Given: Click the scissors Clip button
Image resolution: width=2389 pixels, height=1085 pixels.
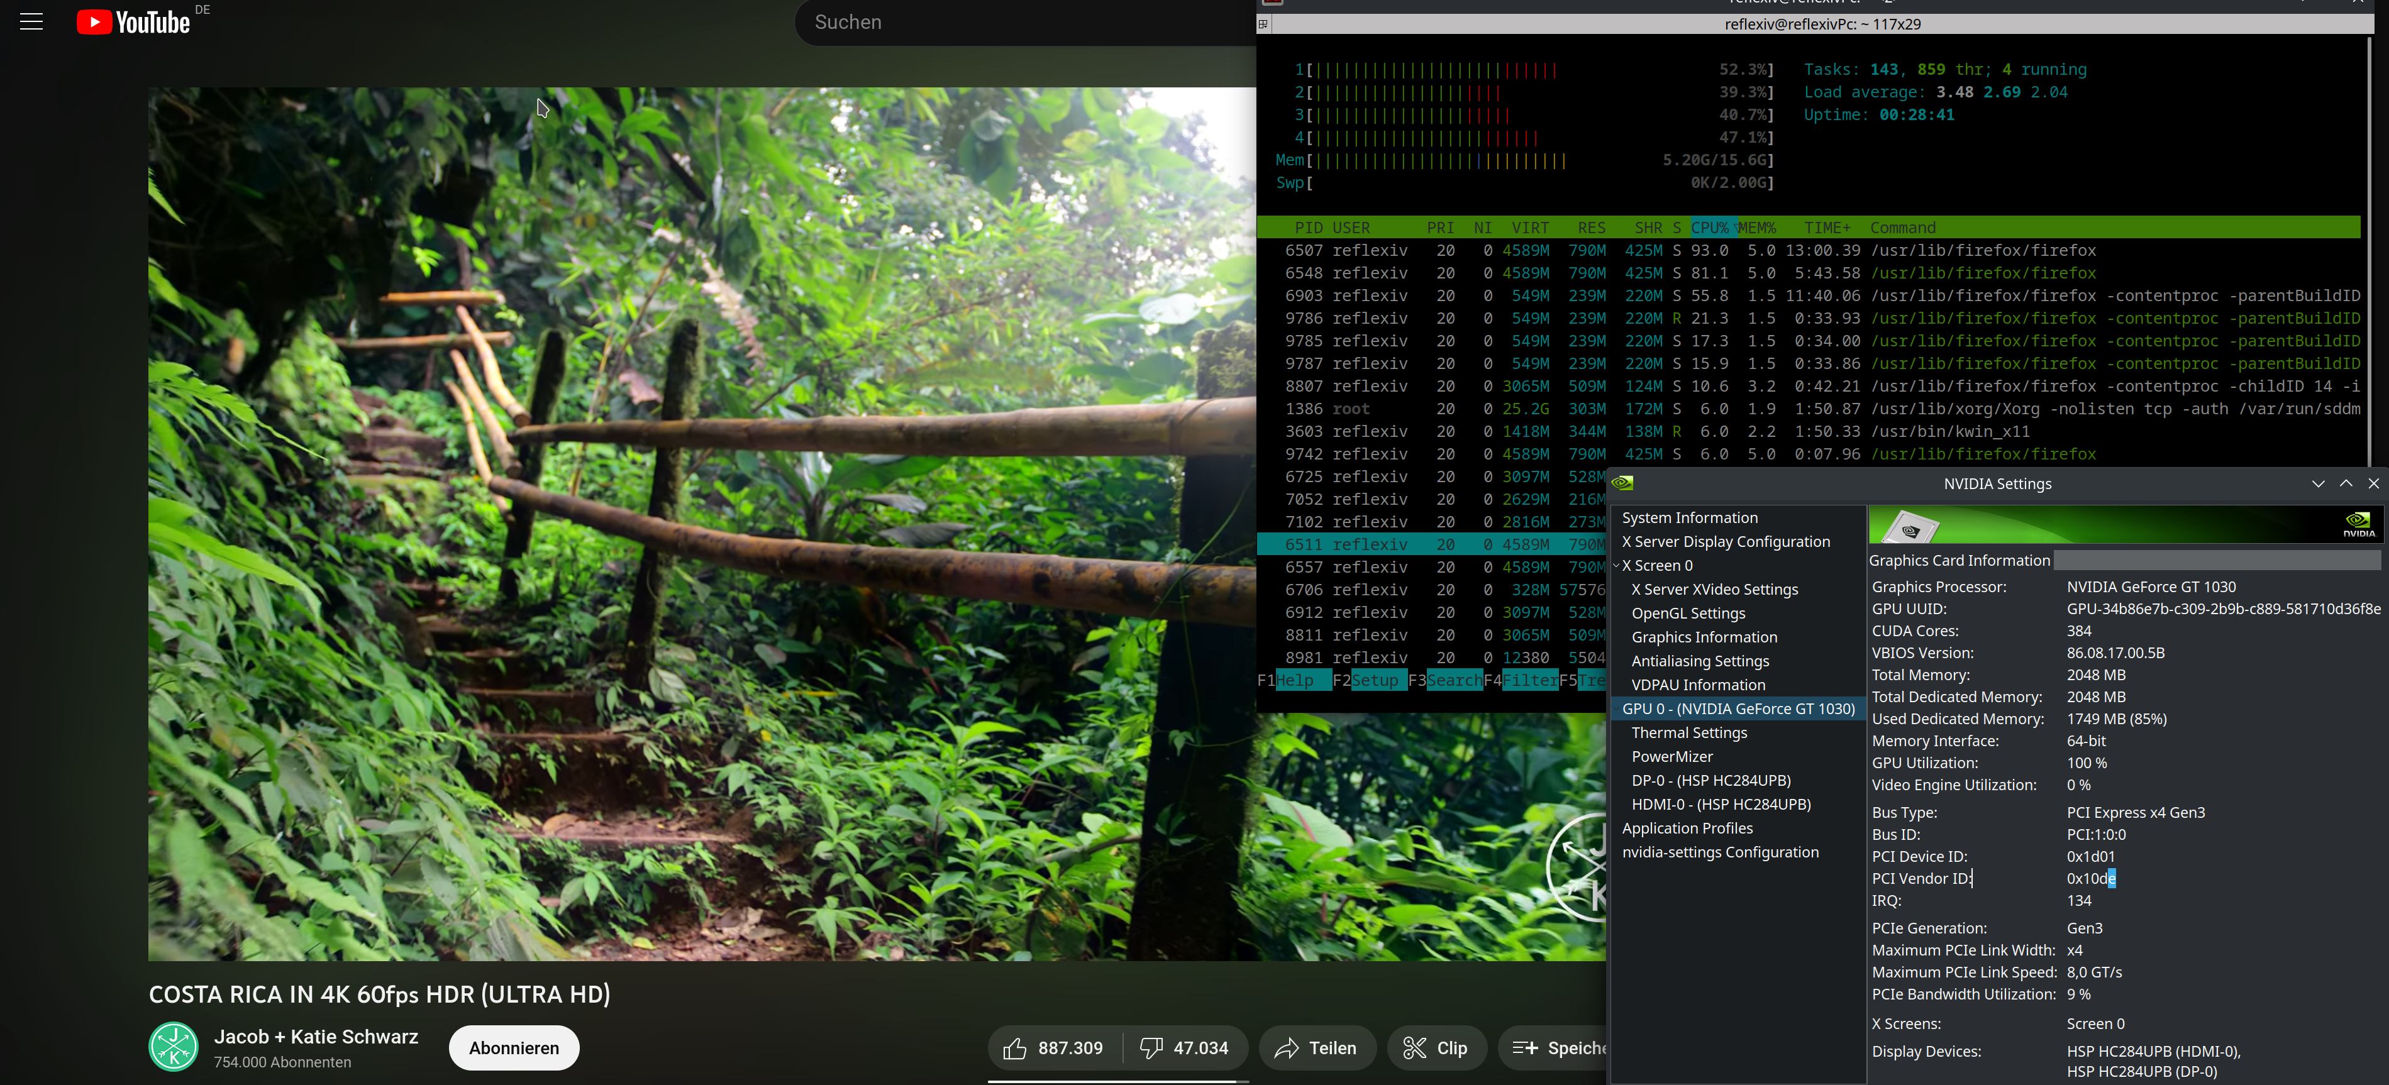Looking at the screenshot, I should click(x=1434, y=1048).
